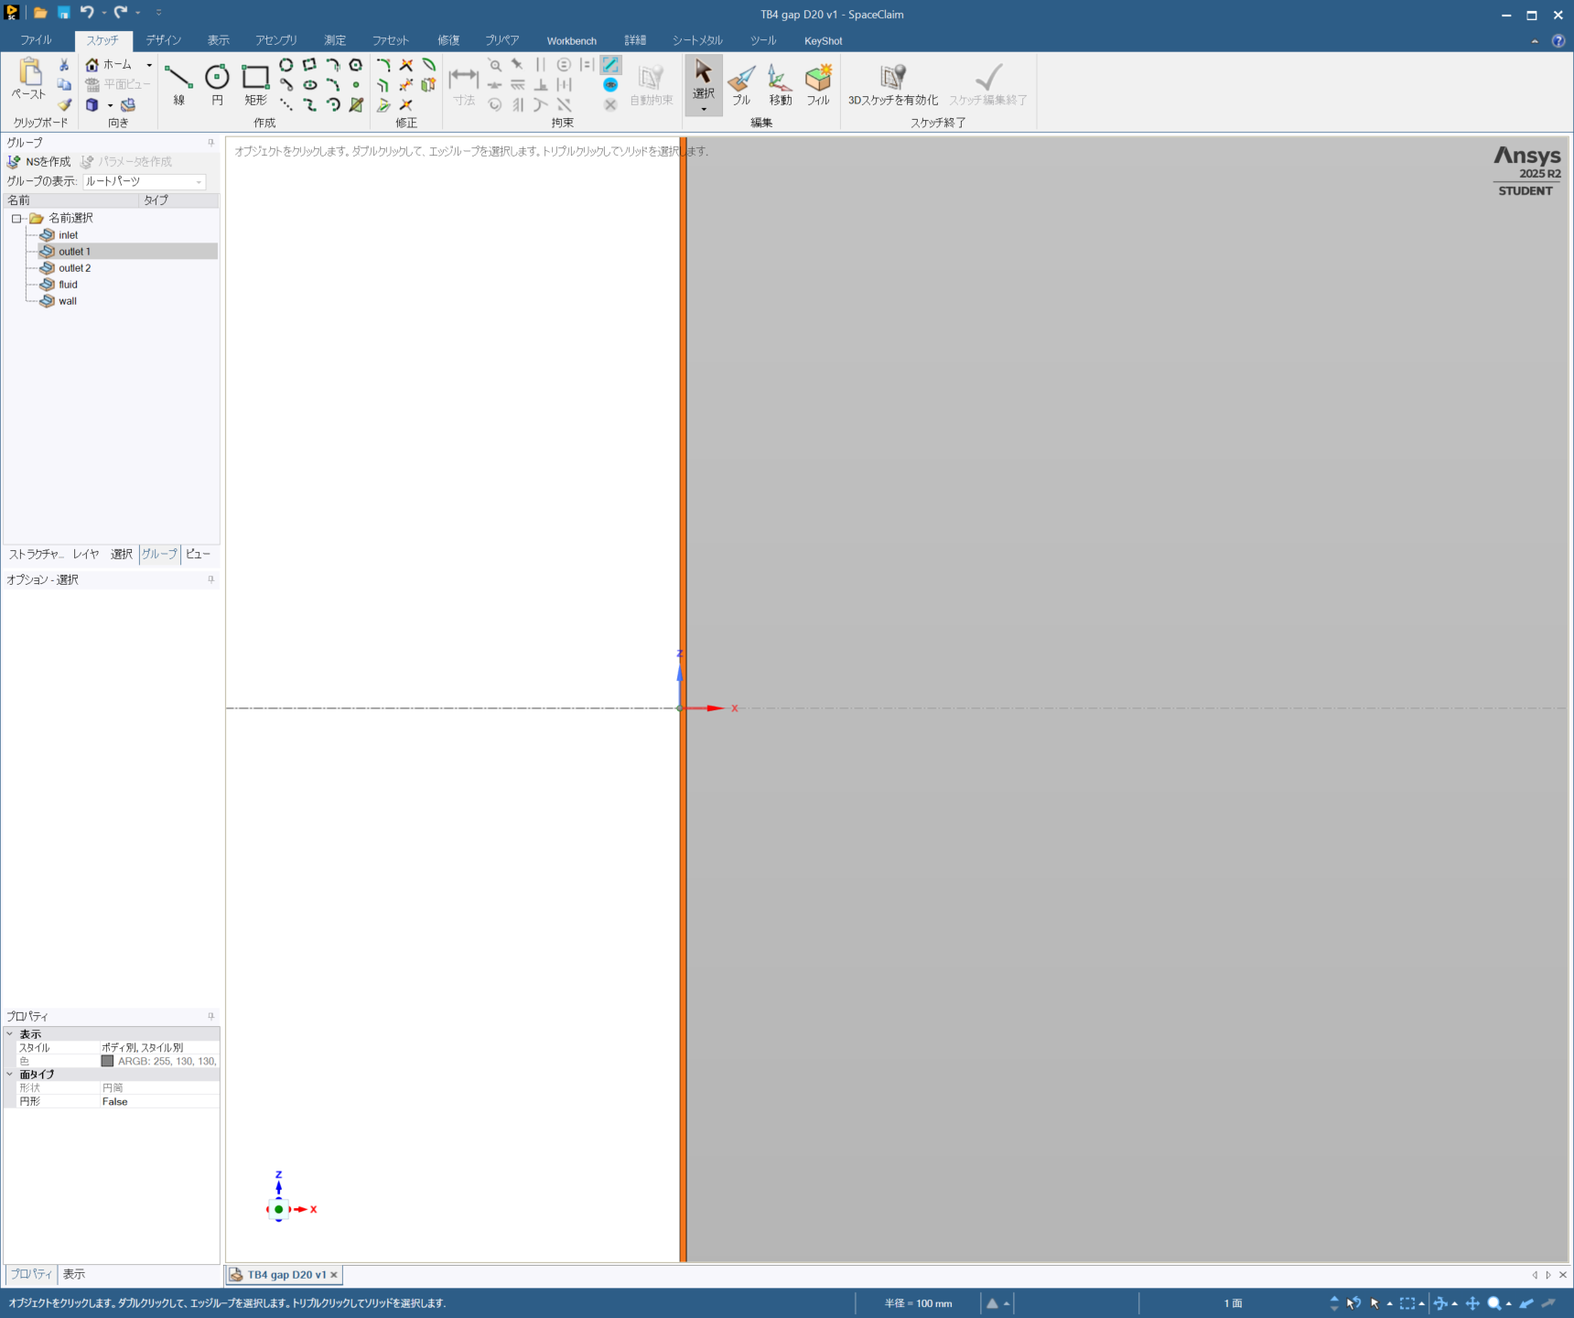Click the gray color swatch in properties

107,1062
